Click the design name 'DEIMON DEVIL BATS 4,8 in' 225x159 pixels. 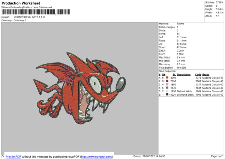click(29, 17)
